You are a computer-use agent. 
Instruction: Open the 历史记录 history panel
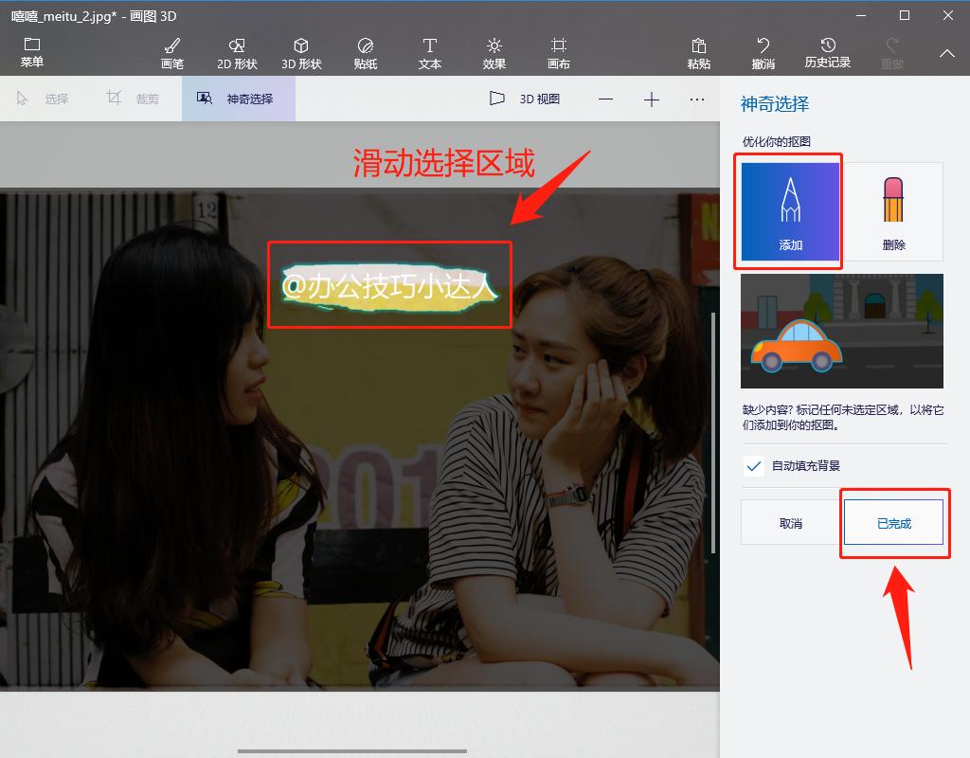(x=828, y=52)
